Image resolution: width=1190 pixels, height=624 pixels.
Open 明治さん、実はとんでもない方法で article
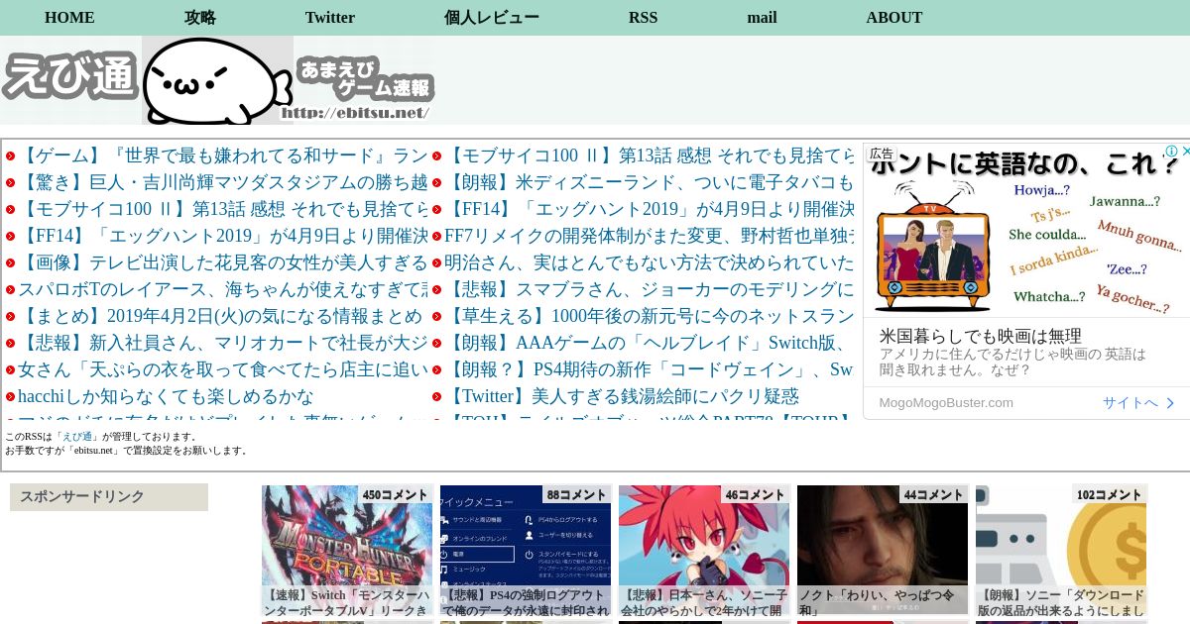tap(650, 262)
